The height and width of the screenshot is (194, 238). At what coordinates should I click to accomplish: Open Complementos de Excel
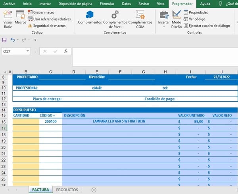(115, 18)
